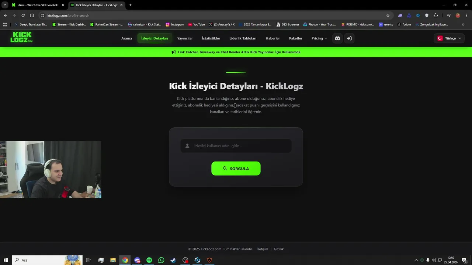
Task: Open Steam from the taskbar
Action: pyautogui.click(x=173, y=260)
